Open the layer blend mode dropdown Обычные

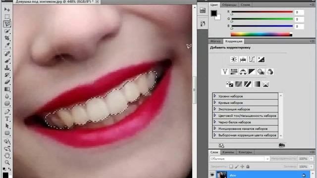(x=240, y=159)
